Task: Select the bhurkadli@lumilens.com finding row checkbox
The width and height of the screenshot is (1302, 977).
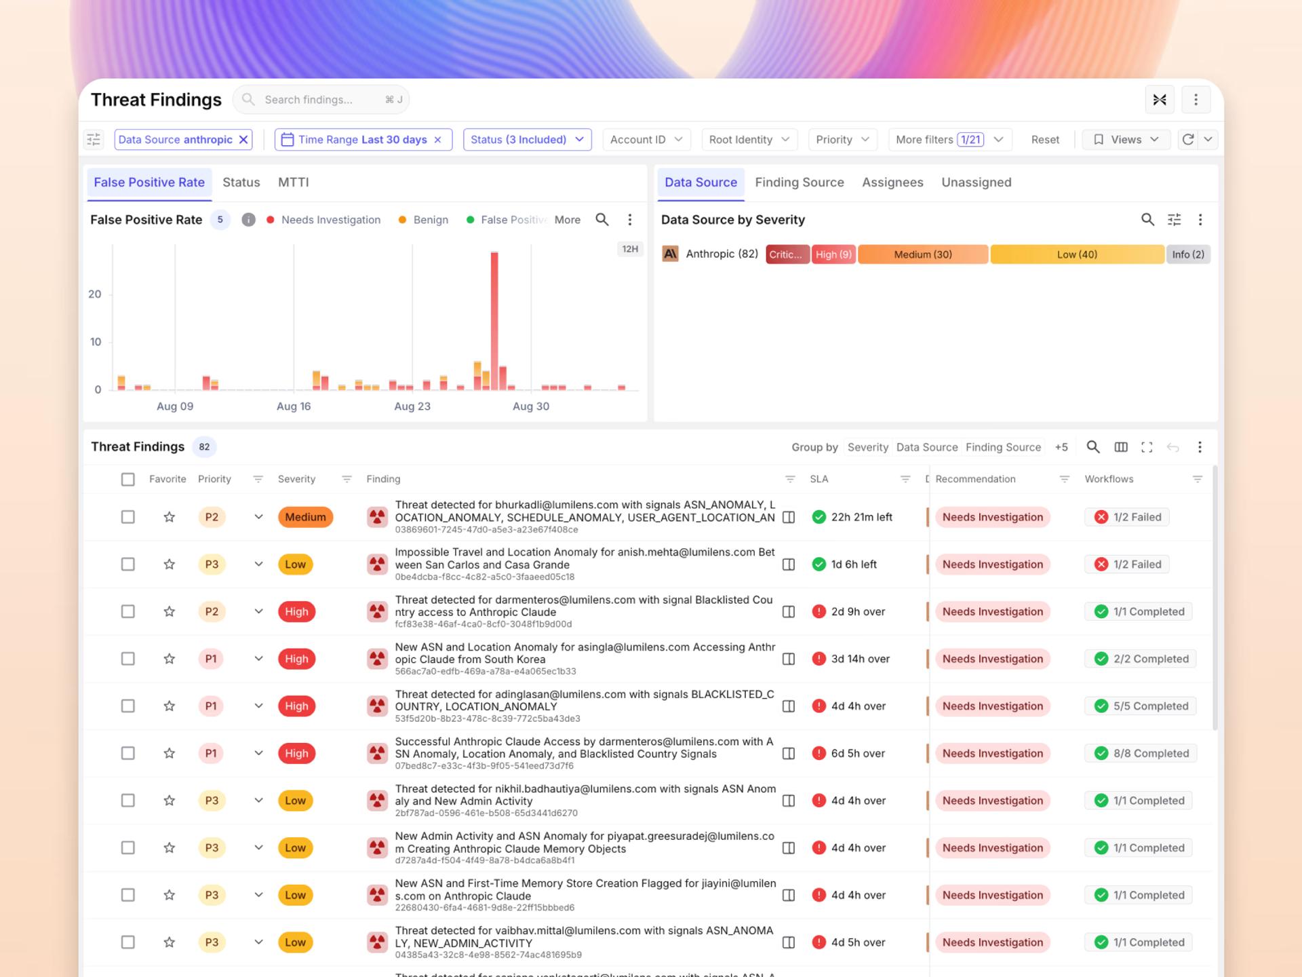Action: click(127, 517)
